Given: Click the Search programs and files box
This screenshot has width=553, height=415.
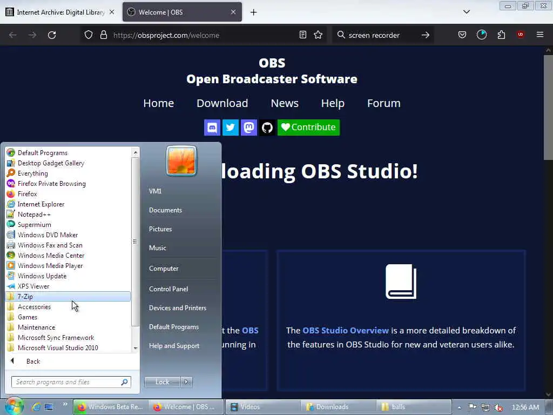Looking at the screenshot, I should 71,382.
